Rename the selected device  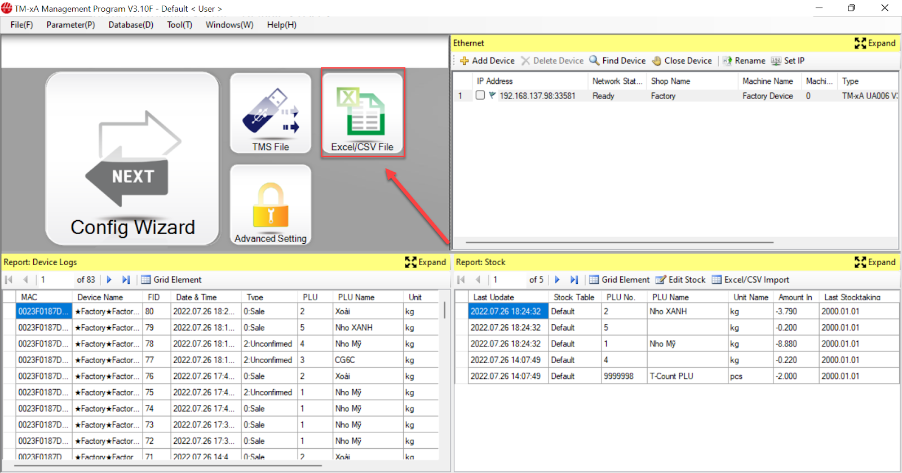coord(744,61)
